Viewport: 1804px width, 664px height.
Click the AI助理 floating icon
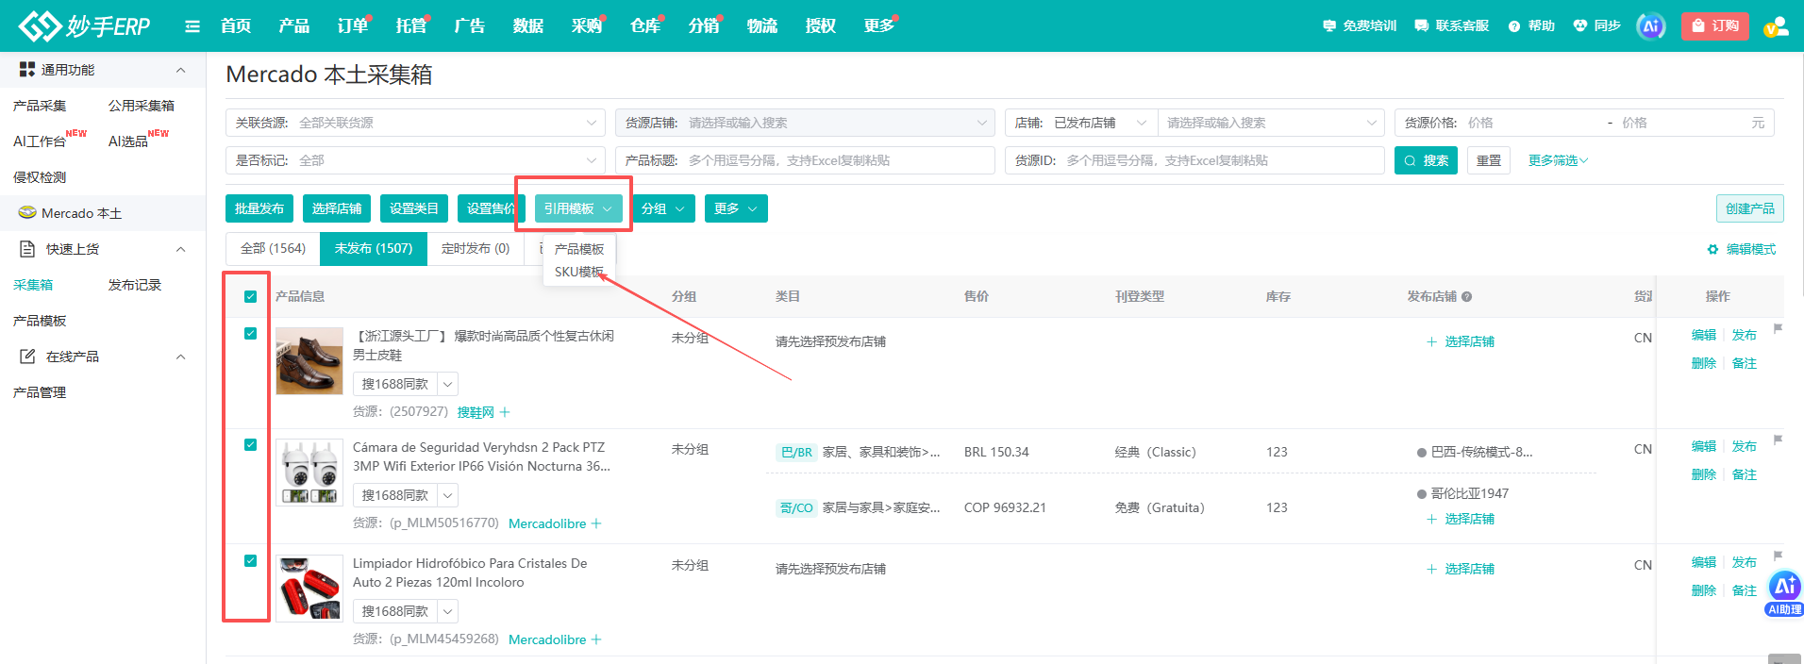coord(1784,592)
